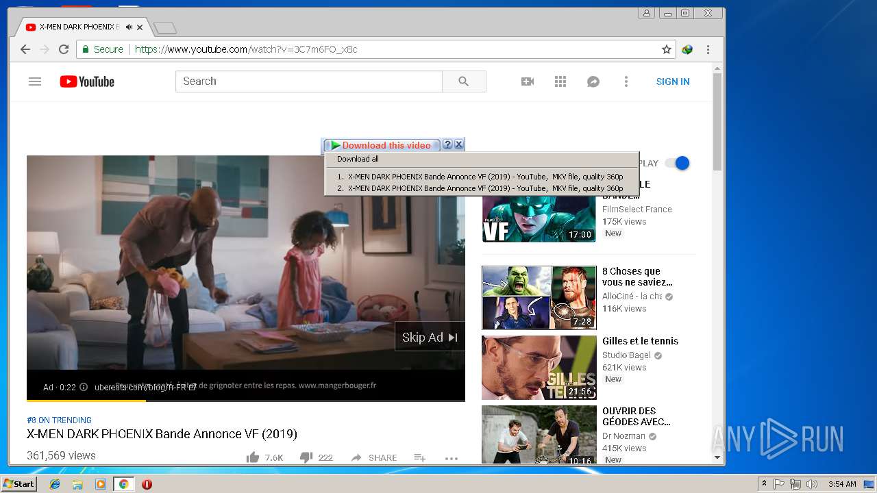
Task: Open the Gilles et le tennis thumbnail
Action: (x=539, y=368)
